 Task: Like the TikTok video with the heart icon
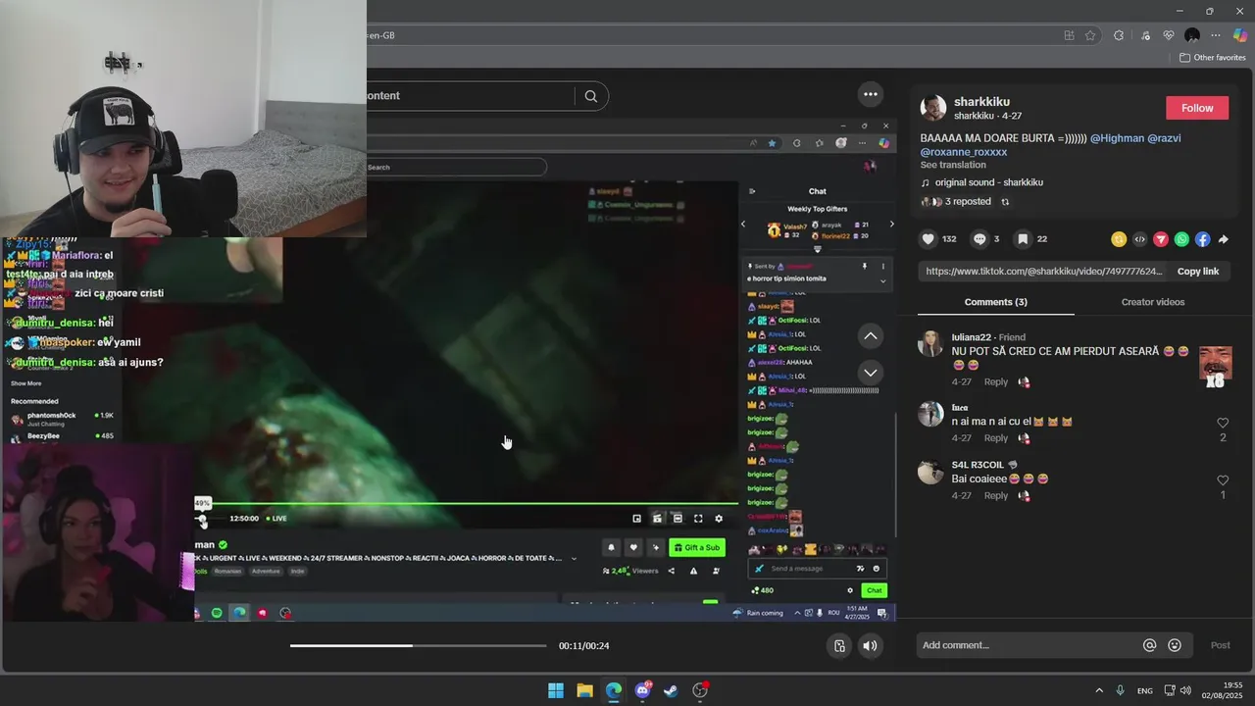pos(929,239)
